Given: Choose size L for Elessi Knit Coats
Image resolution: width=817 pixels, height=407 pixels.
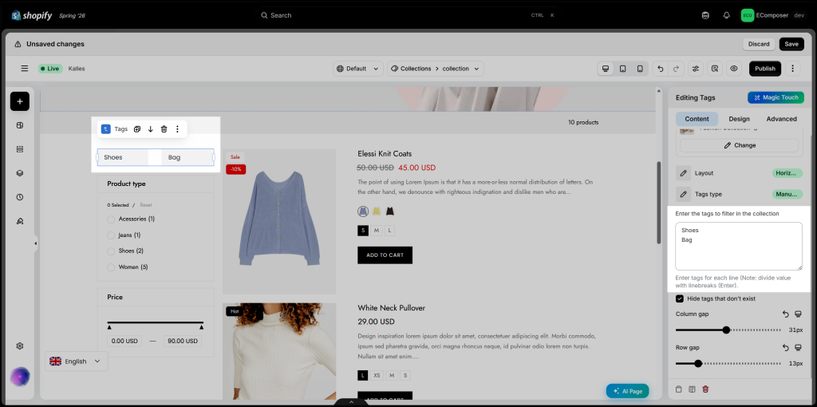Looking at the screenshot, I should point(390,231).
